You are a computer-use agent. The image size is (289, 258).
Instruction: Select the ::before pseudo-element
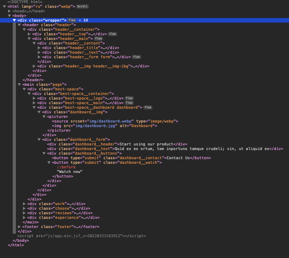click(66, 167)
